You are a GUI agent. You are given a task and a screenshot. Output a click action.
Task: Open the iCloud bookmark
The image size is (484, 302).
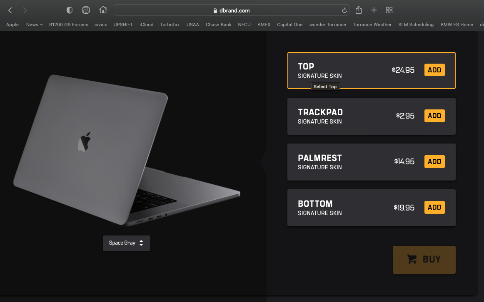146,25
